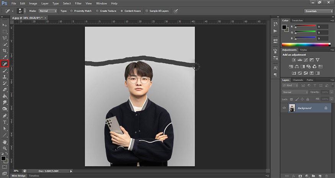Viewport: 335px width, 178px height.
Task: Select the Path Selection tool
Action: click(5, 129)
